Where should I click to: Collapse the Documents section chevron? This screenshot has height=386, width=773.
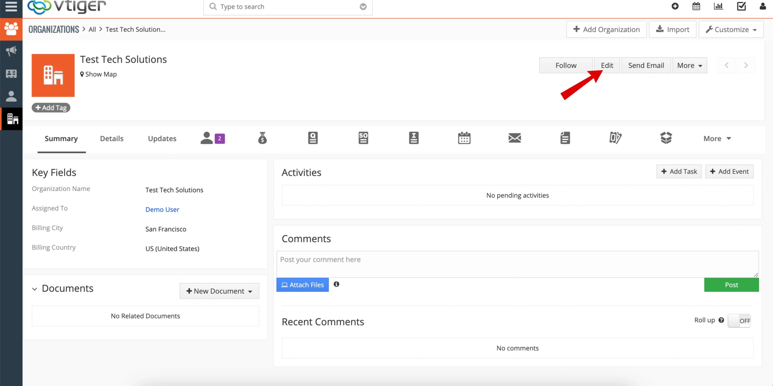click(35, 289)
